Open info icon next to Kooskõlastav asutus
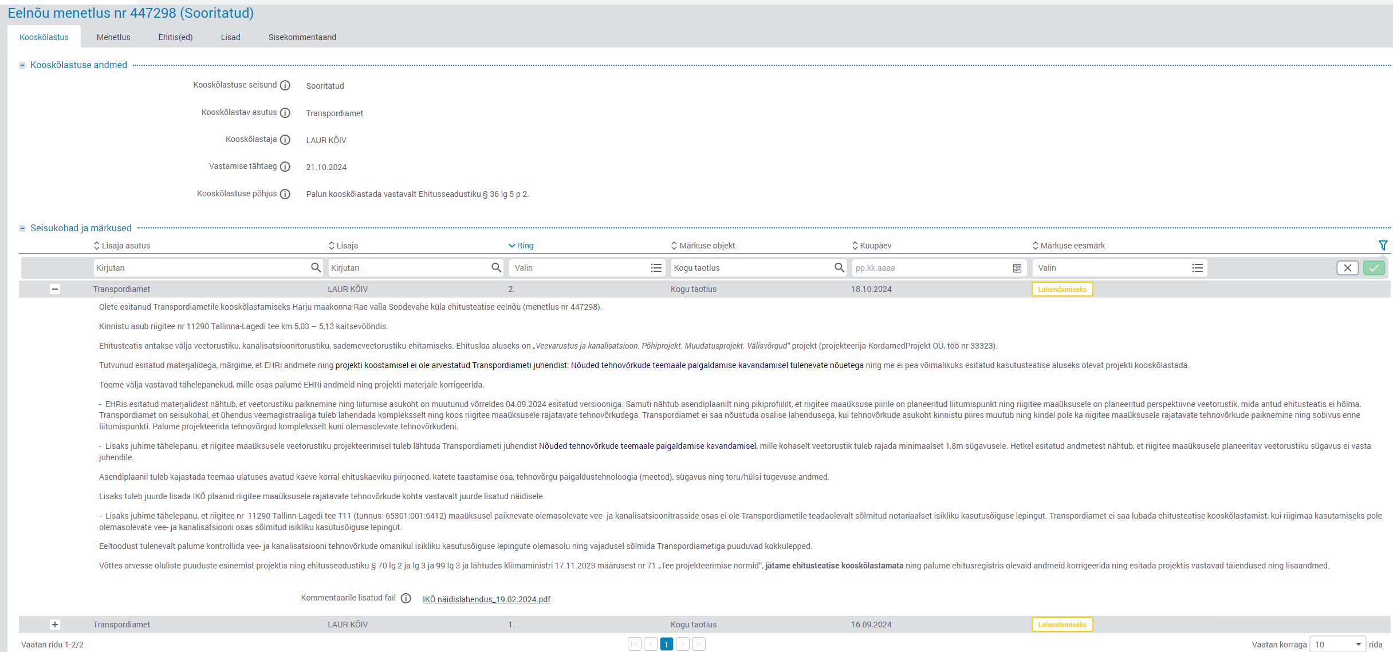Screen dimensions: 1393x652 click(285, 113)
